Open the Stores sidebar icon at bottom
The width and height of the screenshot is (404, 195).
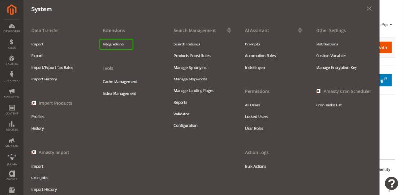click(x=11, y=191)
